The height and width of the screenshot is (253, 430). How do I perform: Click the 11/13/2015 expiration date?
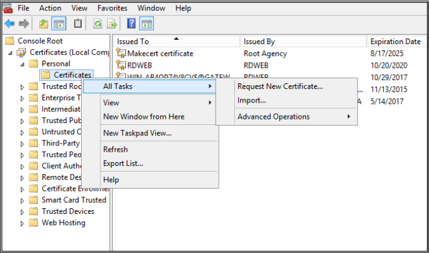(389, 90)
